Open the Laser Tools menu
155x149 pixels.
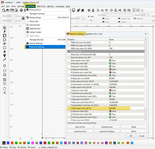31,6
